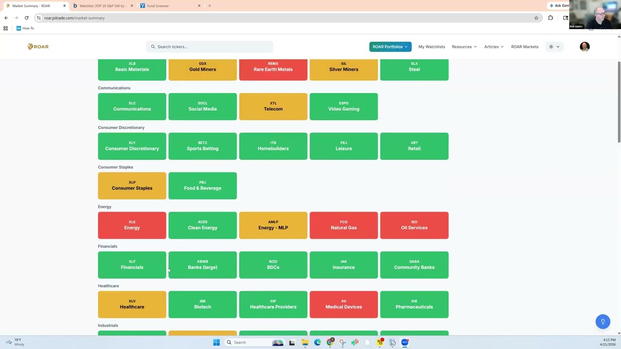The width and height of the screenshot is (621, 349).
Task: Click the browser address bar URL
Action: [x=74, y=18]
